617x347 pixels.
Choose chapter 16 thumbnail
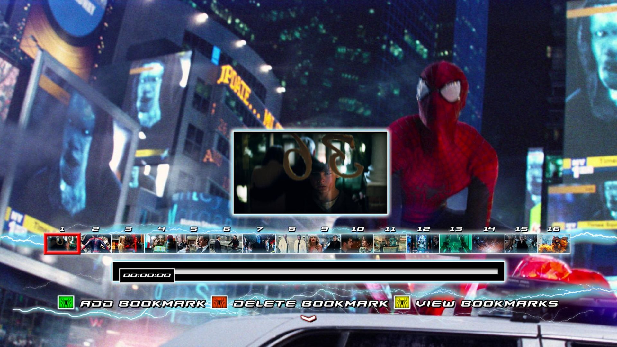554,244
